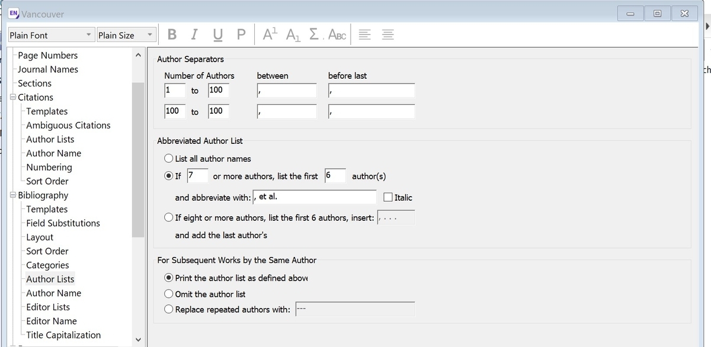Select Templates under Bibliography

[x=47, y=209]
